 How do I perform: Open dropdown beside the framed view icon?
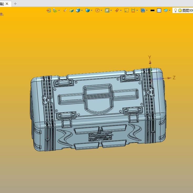coord(111,11)
